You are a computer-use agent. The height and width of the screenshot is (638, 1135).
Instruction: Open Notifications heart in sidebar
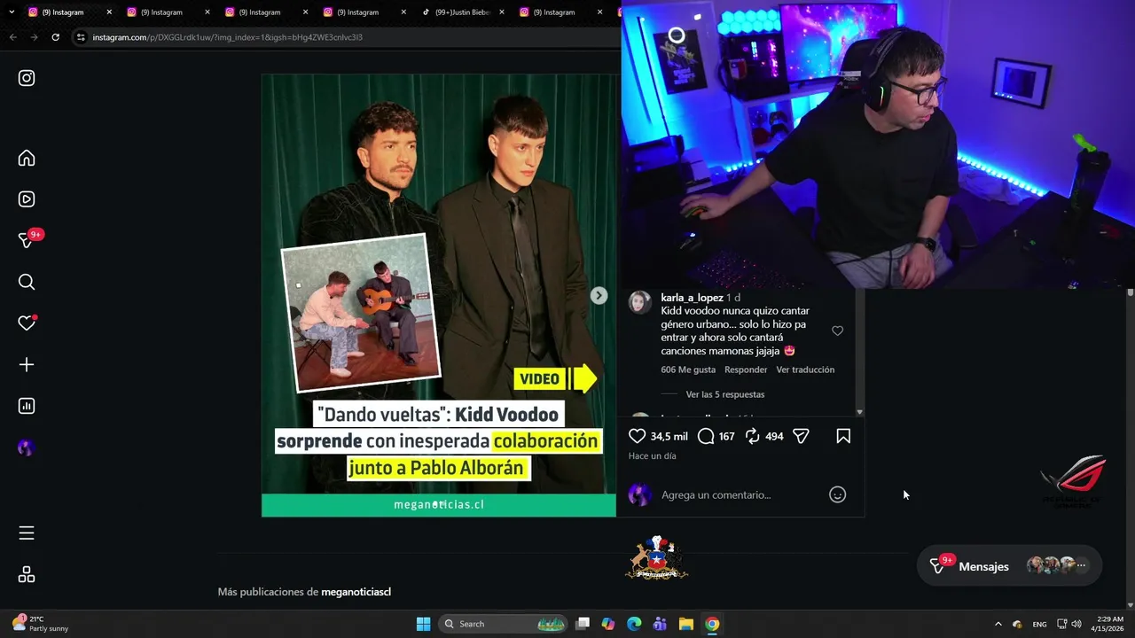[27, 323]
